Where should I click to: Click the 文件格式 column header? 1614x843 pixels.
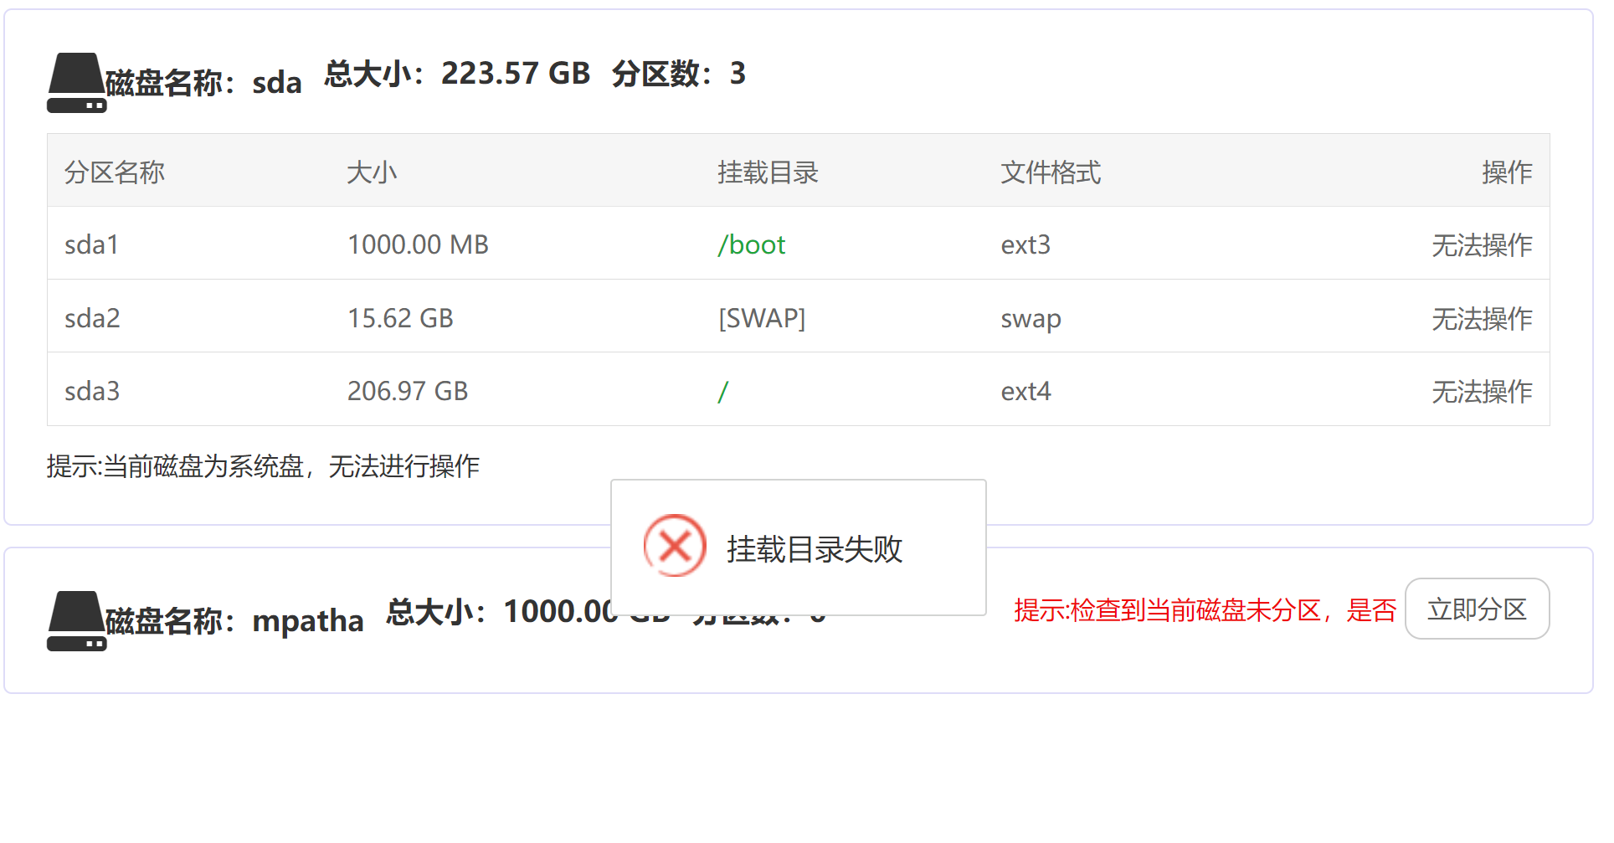(1050, 172)
